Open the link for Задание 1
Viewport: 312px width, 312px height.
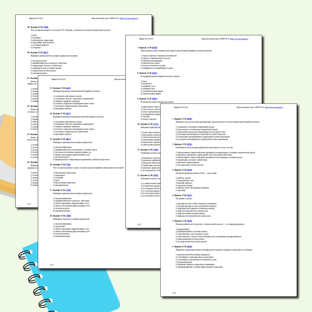point(190,119)
